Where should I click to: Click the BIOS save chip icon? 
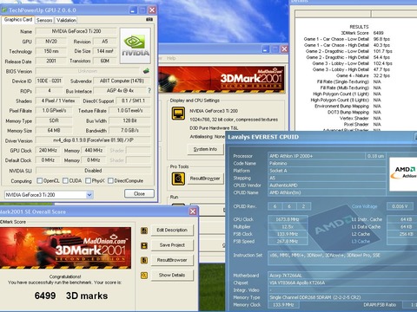(x=146, y=71)
